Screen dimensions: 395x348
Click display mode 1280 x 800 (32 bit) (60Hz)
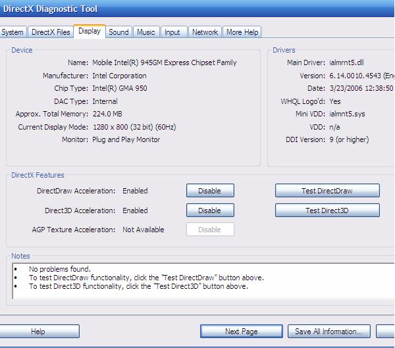[134, 127]
